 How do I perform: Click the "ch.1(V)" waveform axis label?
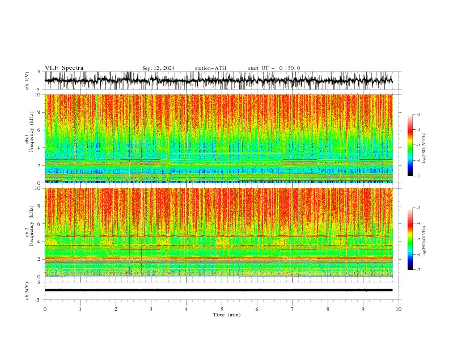click(27, 81)
